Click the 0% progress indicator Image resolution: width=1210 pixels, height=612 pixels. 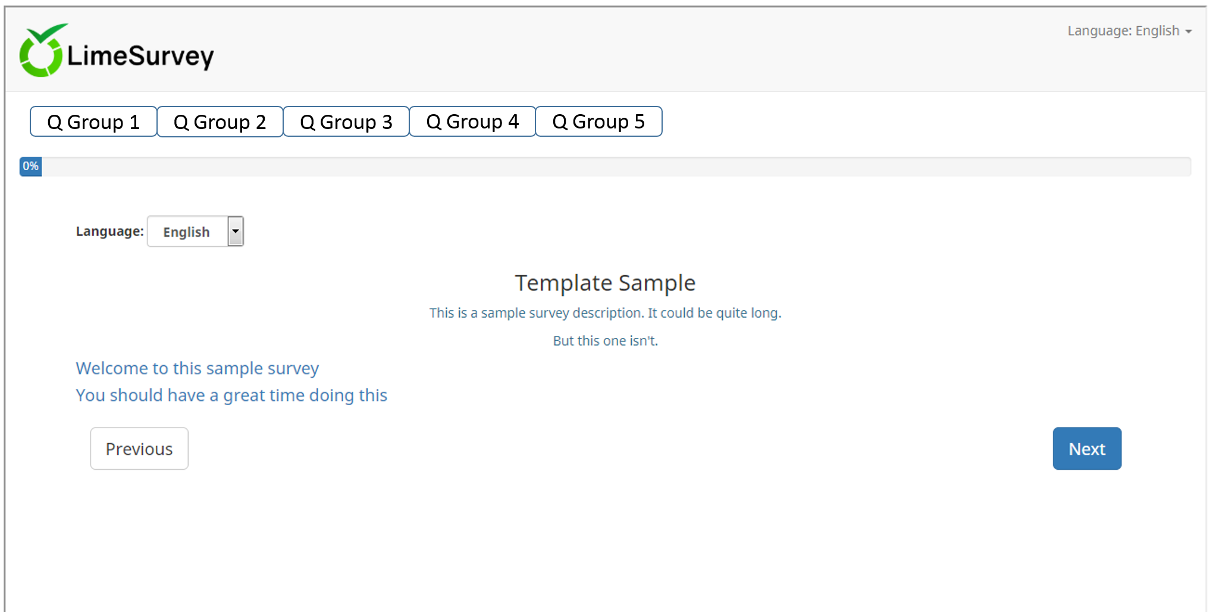point(30,167)
